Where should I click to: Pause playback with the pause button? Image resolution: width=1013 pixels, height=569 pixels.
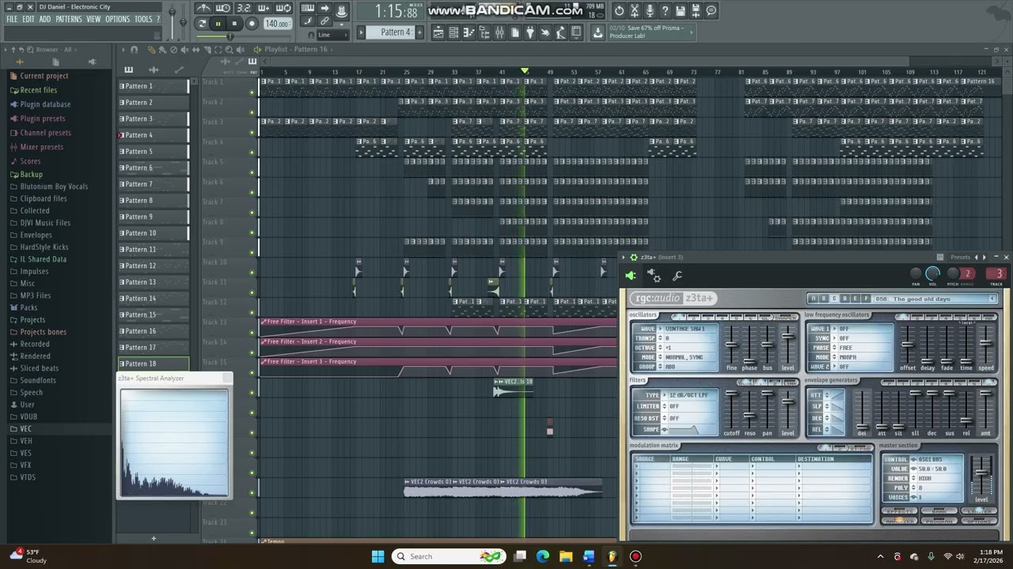click(218, 24)
